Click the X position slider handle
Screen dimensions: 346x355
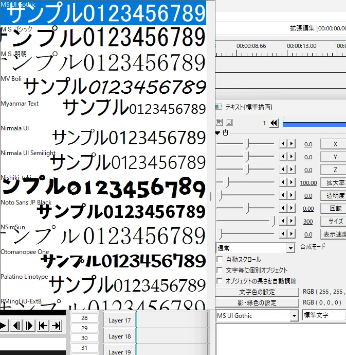click(x=246, y=144)
